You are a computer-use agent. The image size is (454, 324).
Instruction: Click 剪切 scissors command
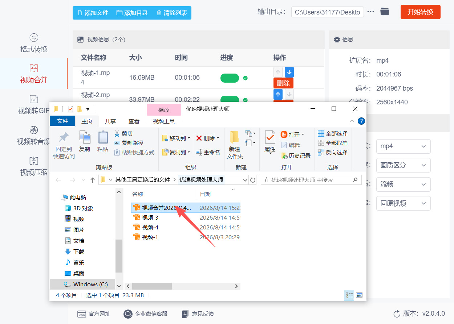tap(123, 133)
